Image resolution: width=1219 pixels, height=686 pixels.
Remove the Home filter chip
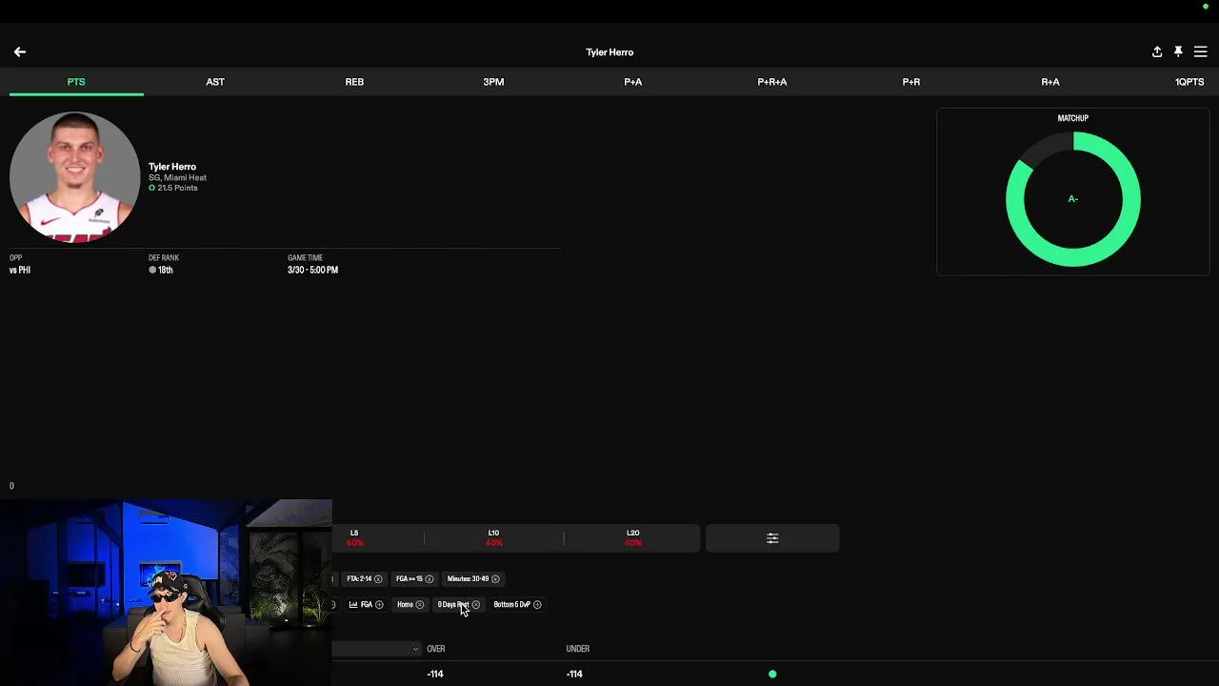pyautogui.click(x=420, y=605)
